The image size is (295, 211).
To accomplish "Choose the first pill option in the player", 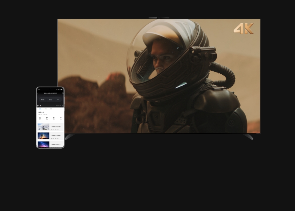I will (x=43, y=100).
